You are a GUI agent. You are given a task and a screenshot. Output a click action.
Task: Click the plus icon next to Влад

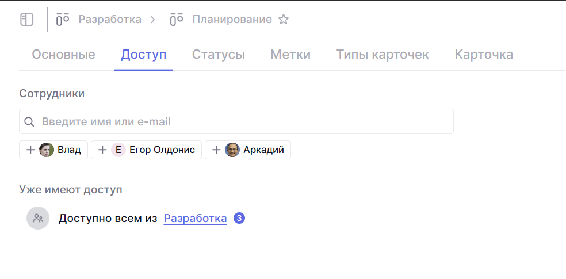click(30, 150)
